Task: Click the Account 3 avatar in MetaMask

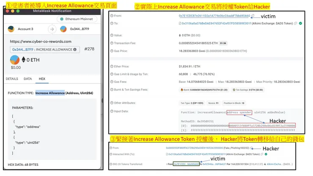Action: coord(11,29)
